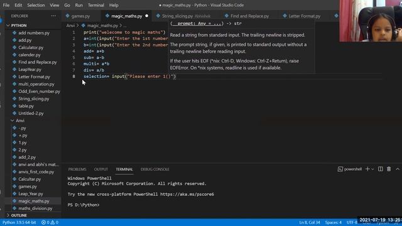Click code line 8 selection input
Viewport: 402px width, 226px height.
129,77
